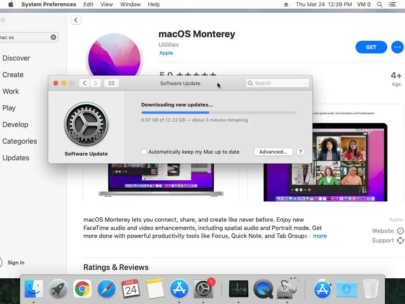Viewport: 405px width, 304px height.
Task: Select Categories in App Store sidebar
Action: click(x=20, y=141)
